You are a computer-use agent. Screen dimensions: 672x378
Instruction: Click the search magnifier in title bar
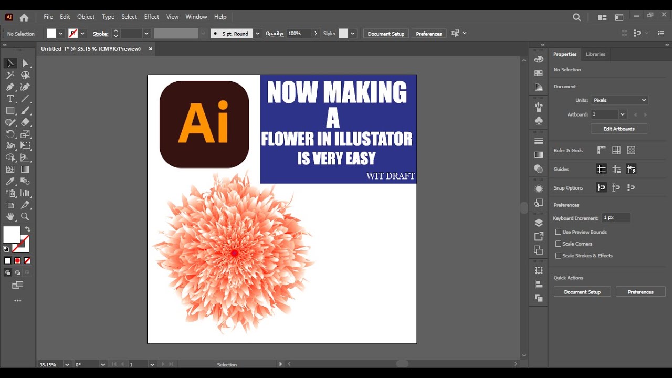point(577,17)
